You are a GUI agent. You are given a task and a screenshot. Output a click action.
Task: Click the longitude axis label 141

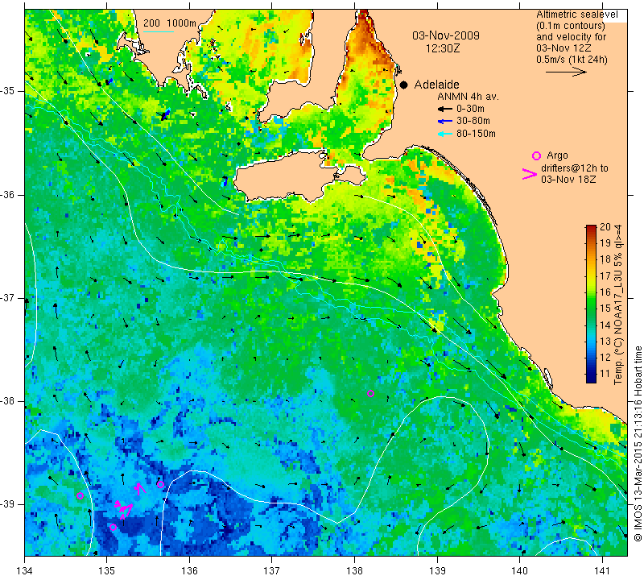(602, 570)
